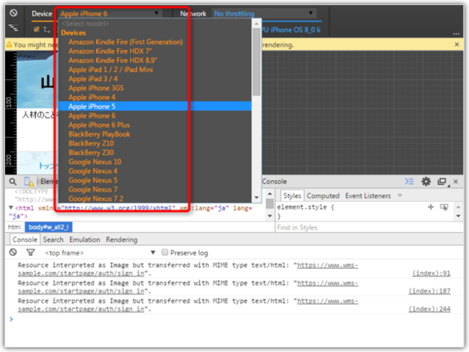The height and width of the screenshot is (352, 469).
Task: Click the media queries toggle icon
Action: pyautogui.click(x=13, y=28)
